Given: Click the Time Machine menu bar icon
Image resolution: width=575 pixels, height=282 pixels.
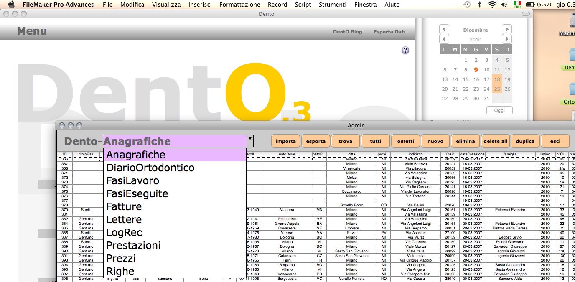Looking at the screenshot, I should [x=467, y=5].
